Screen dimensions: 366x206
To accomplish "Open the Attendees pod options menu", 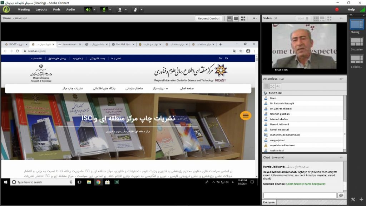I will point(341,79).
